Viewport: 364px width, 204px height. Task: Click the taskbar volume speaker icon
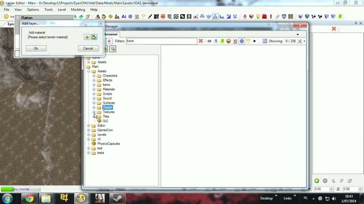tap(334, 198)
